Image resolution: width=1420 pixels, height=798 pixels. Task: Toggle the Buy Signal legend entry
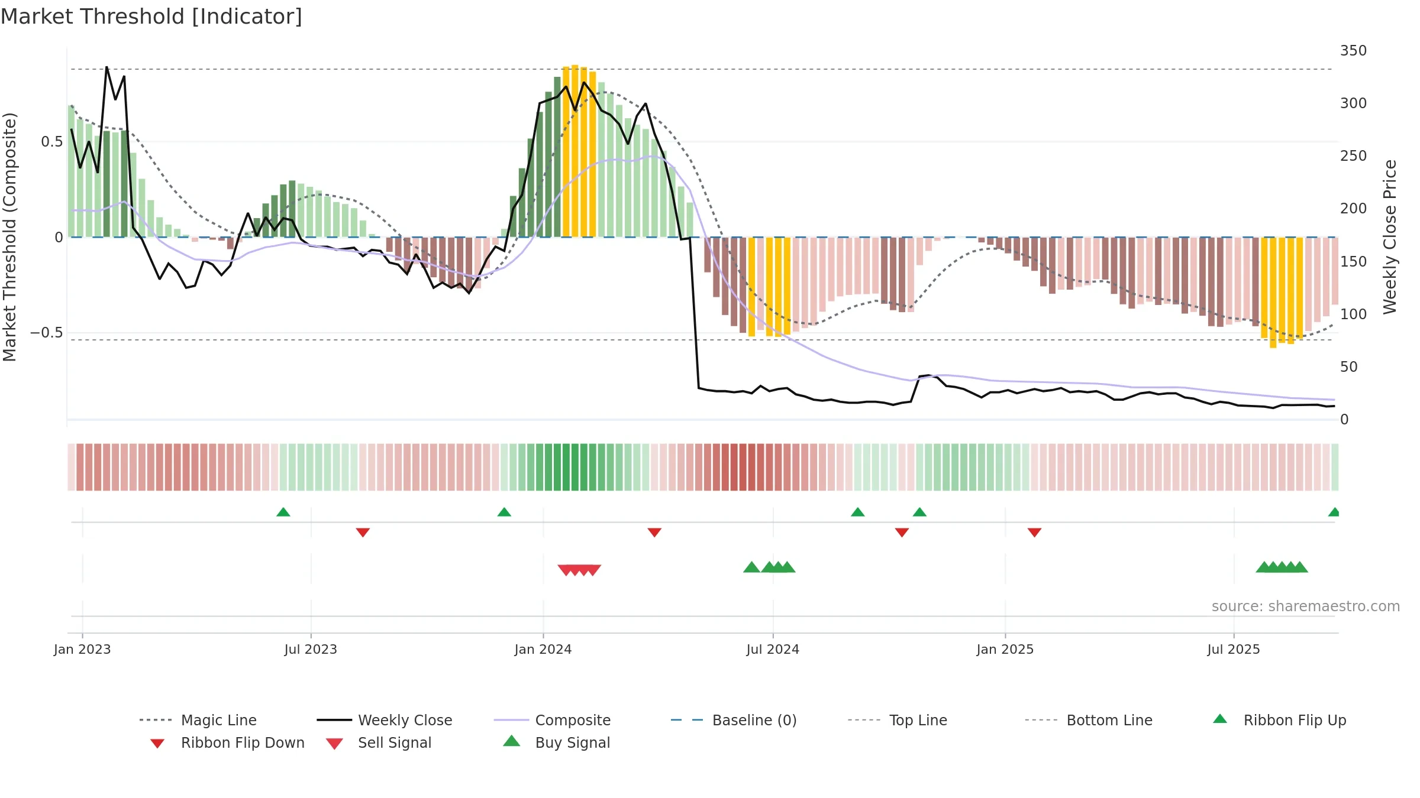556,742
